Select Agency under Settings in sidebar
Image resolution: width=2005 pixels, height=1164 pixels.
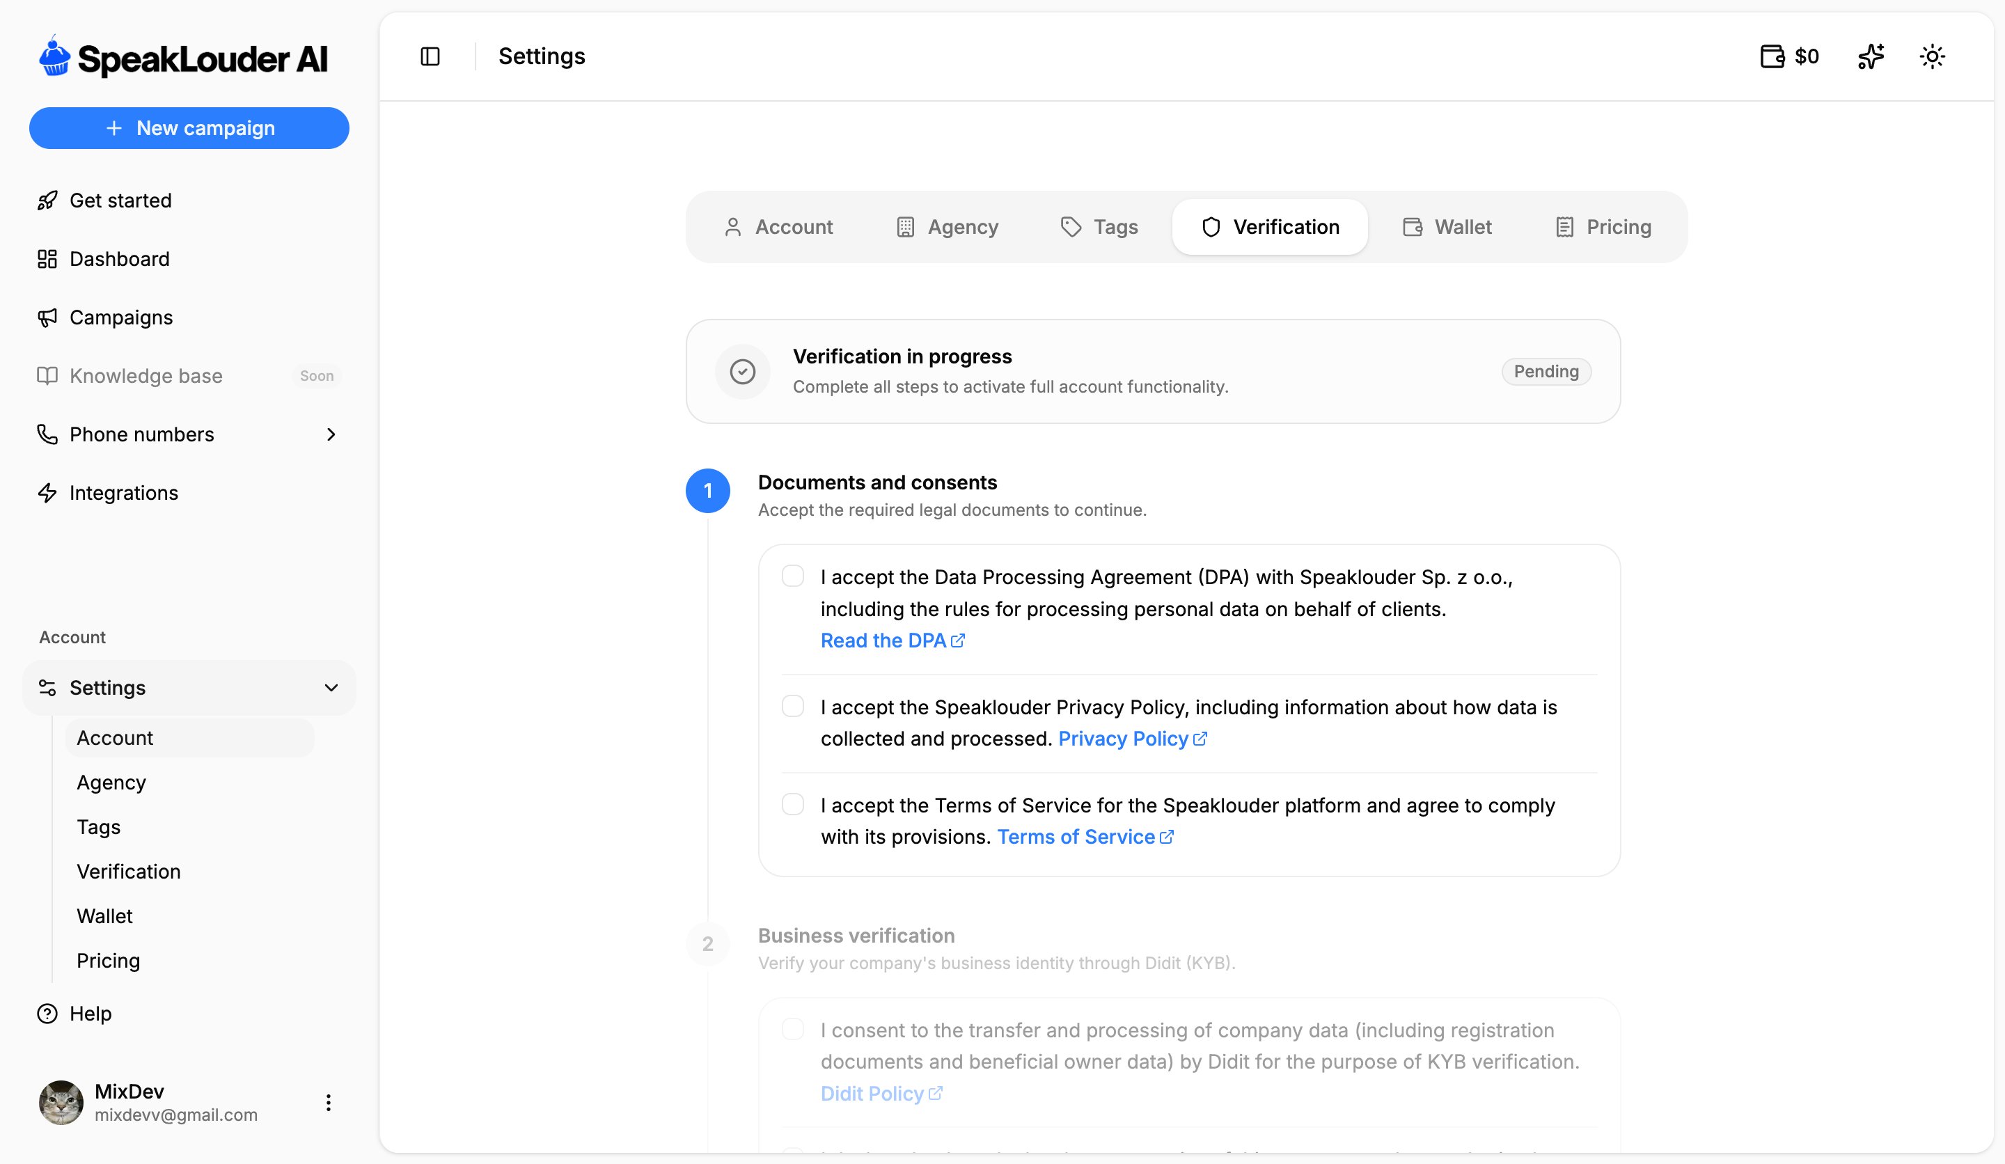coord(189,782)
